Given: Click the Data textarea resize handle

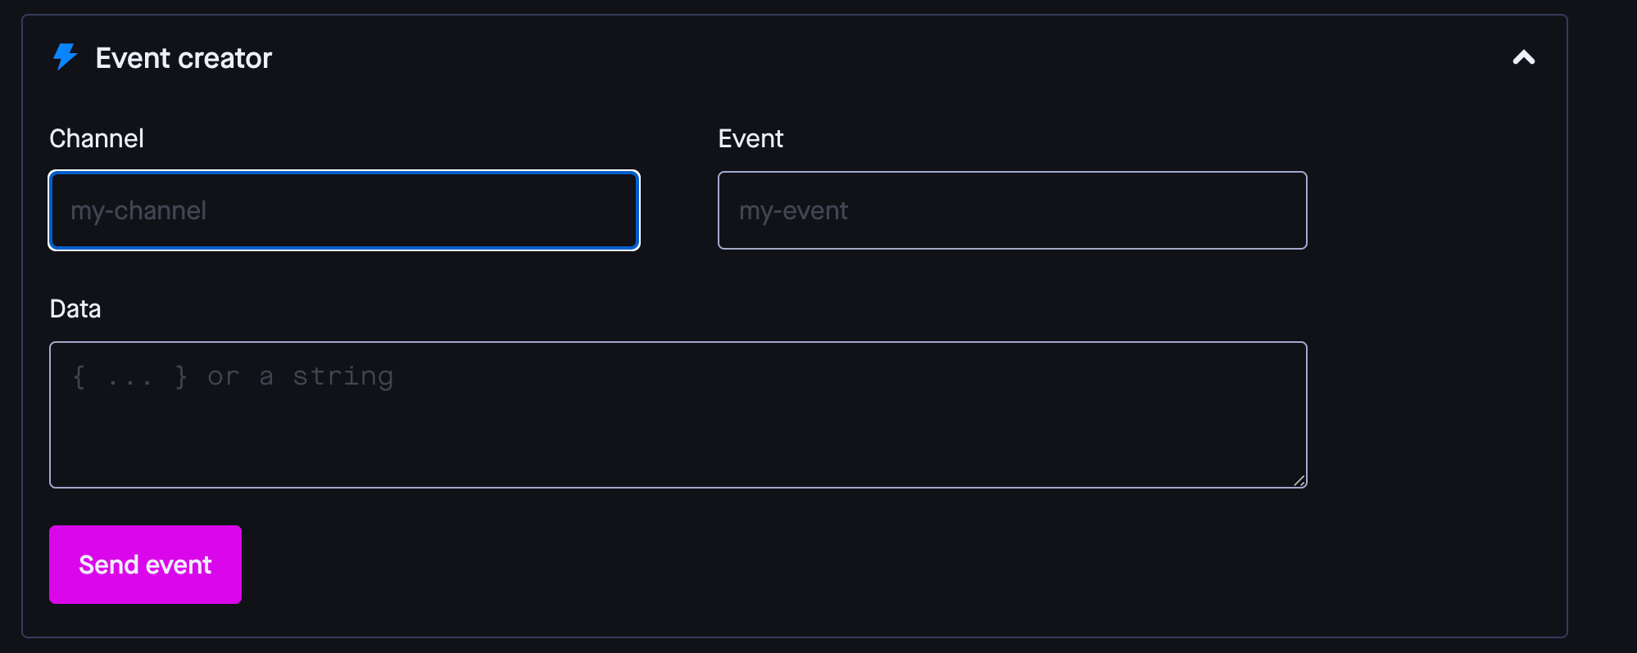Looking at the screenshot, I should pos(1299,481).
